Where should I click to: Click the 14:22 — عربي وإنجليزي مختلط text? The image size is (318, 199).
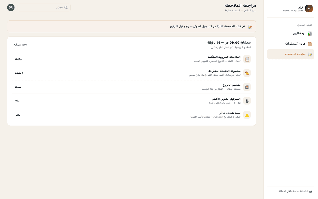point(225,103)
